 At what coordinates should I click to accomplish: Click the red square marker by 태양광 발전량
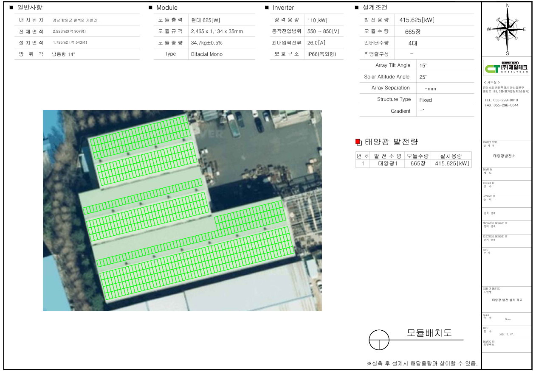click(x=358, y=142)
